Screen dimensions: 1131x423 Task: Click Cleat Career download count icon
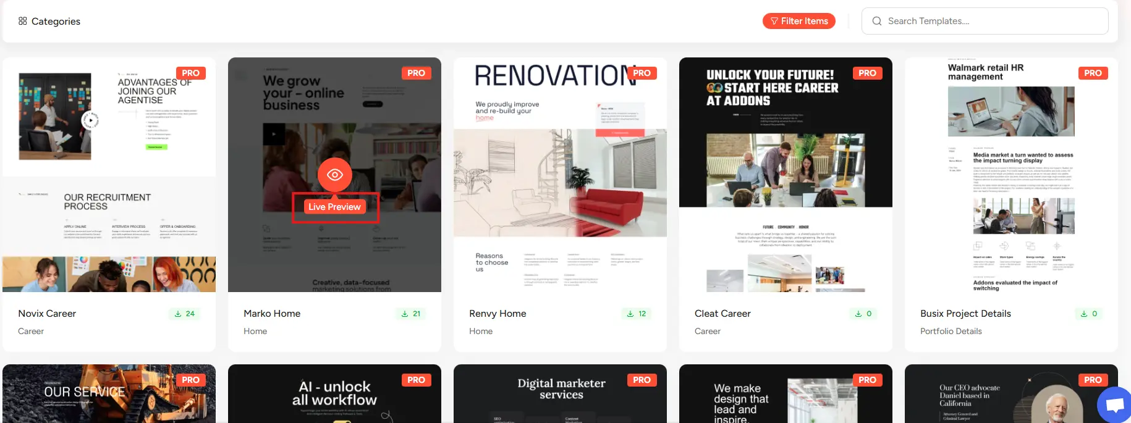coord(858,314)
